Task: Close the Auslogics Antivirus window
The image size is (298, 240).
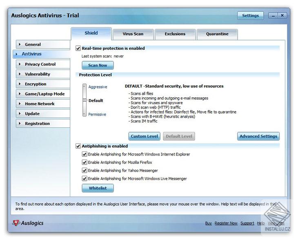Action: pyautogui.click(x=282, y=16)
